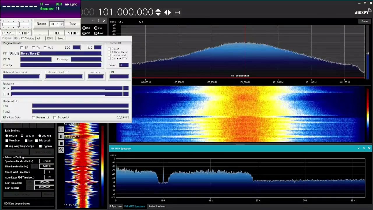Click the Spectrum Bandwidth (Hz) input field

pos(47,161)
